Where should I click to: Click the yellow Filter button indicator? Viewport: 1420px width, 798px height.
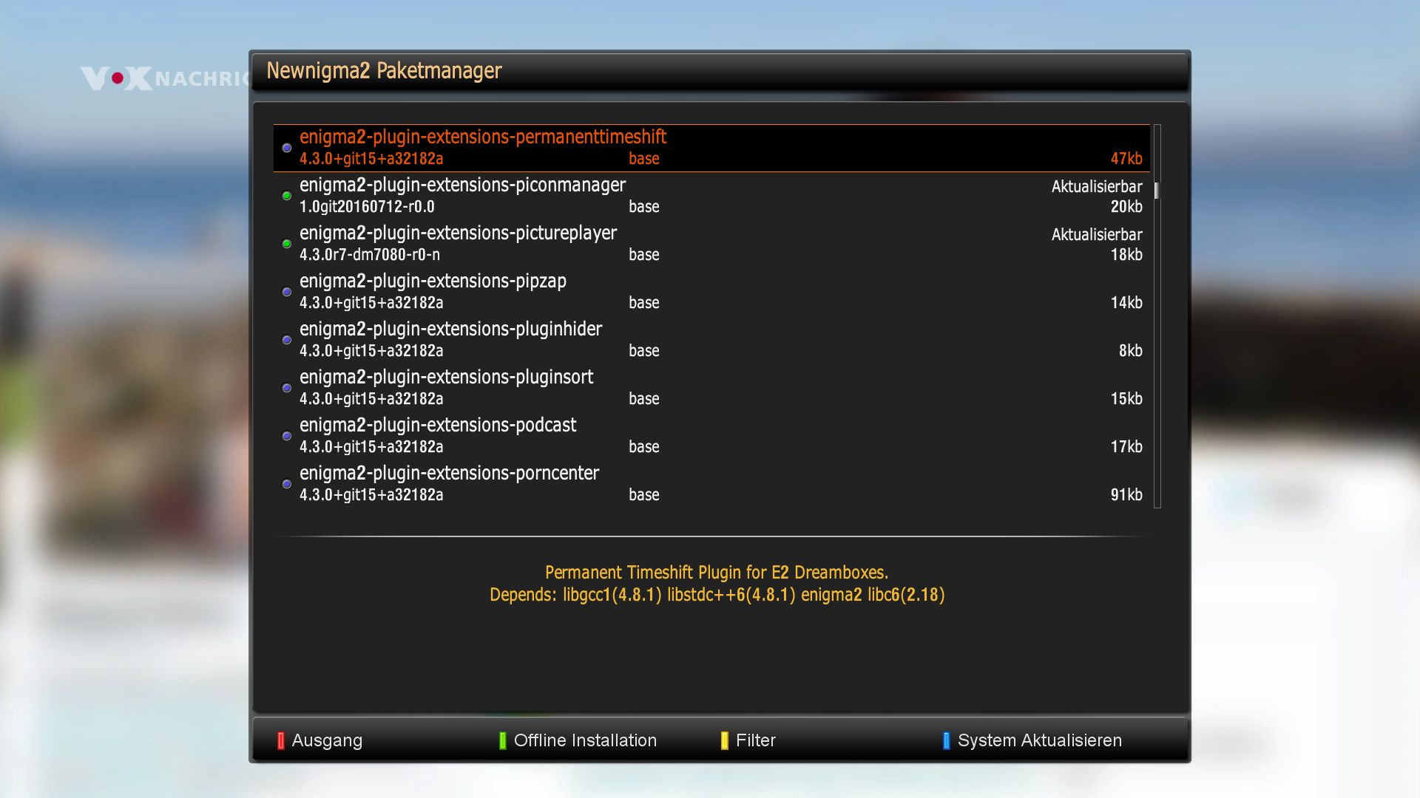click(725, 740)
